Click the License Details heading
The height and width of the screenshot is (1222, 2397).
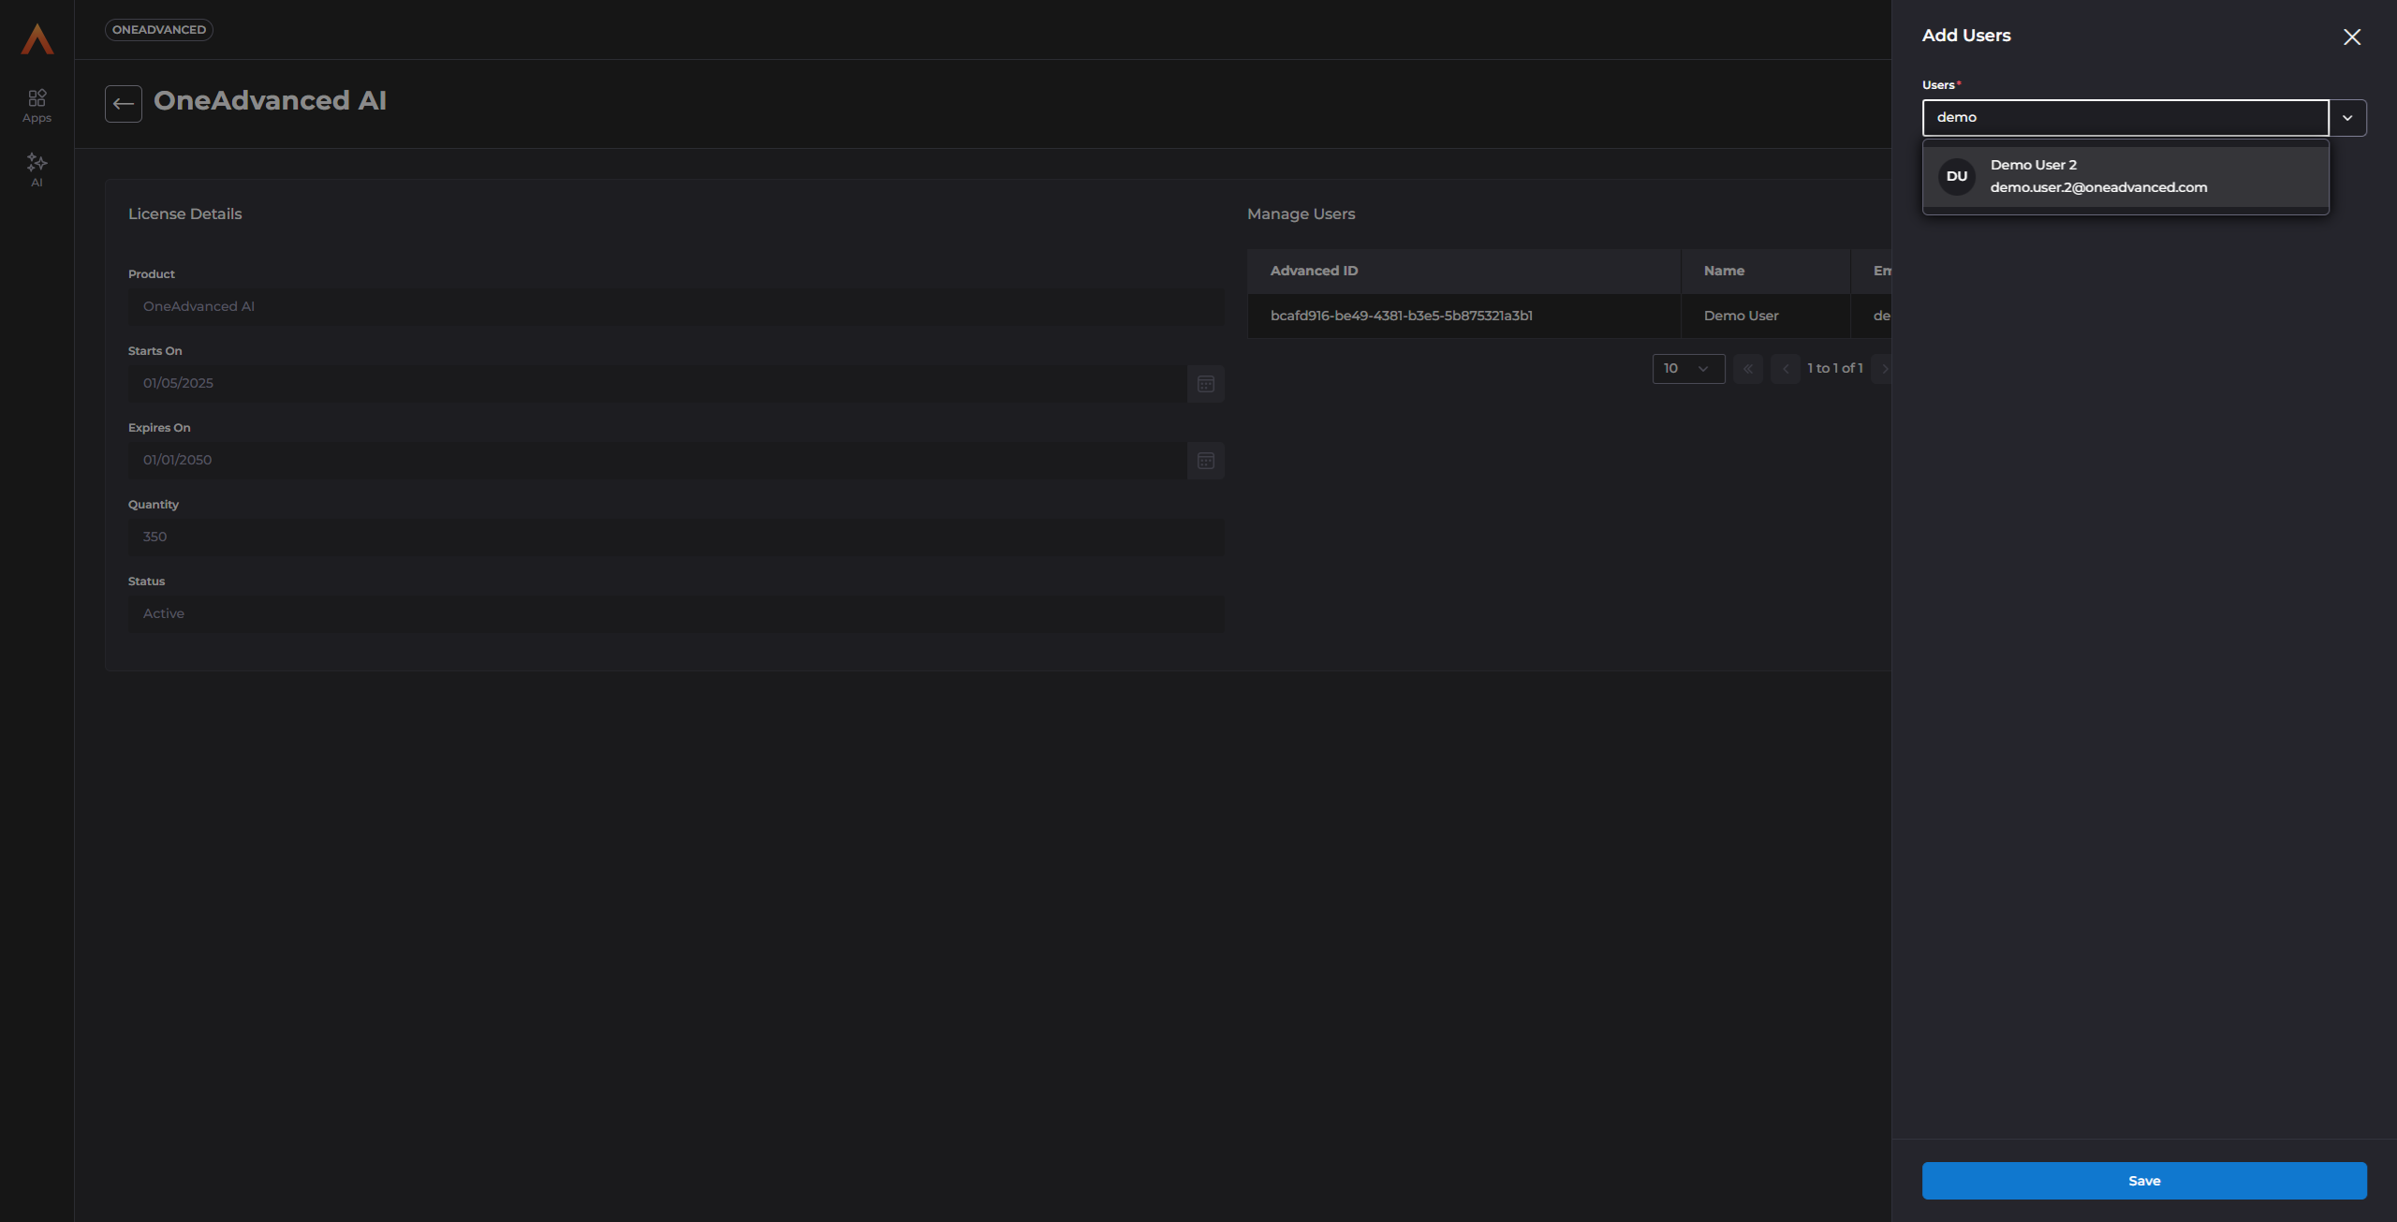pyautogui.click(x=184, y=214)
